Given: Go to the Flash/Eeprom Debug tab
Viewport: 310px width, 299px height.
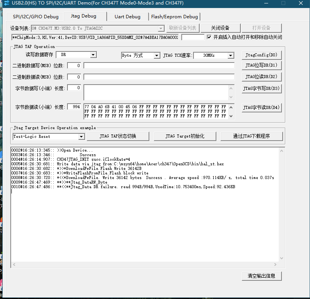Looking at the screenshot, I should tap(174, 17).
